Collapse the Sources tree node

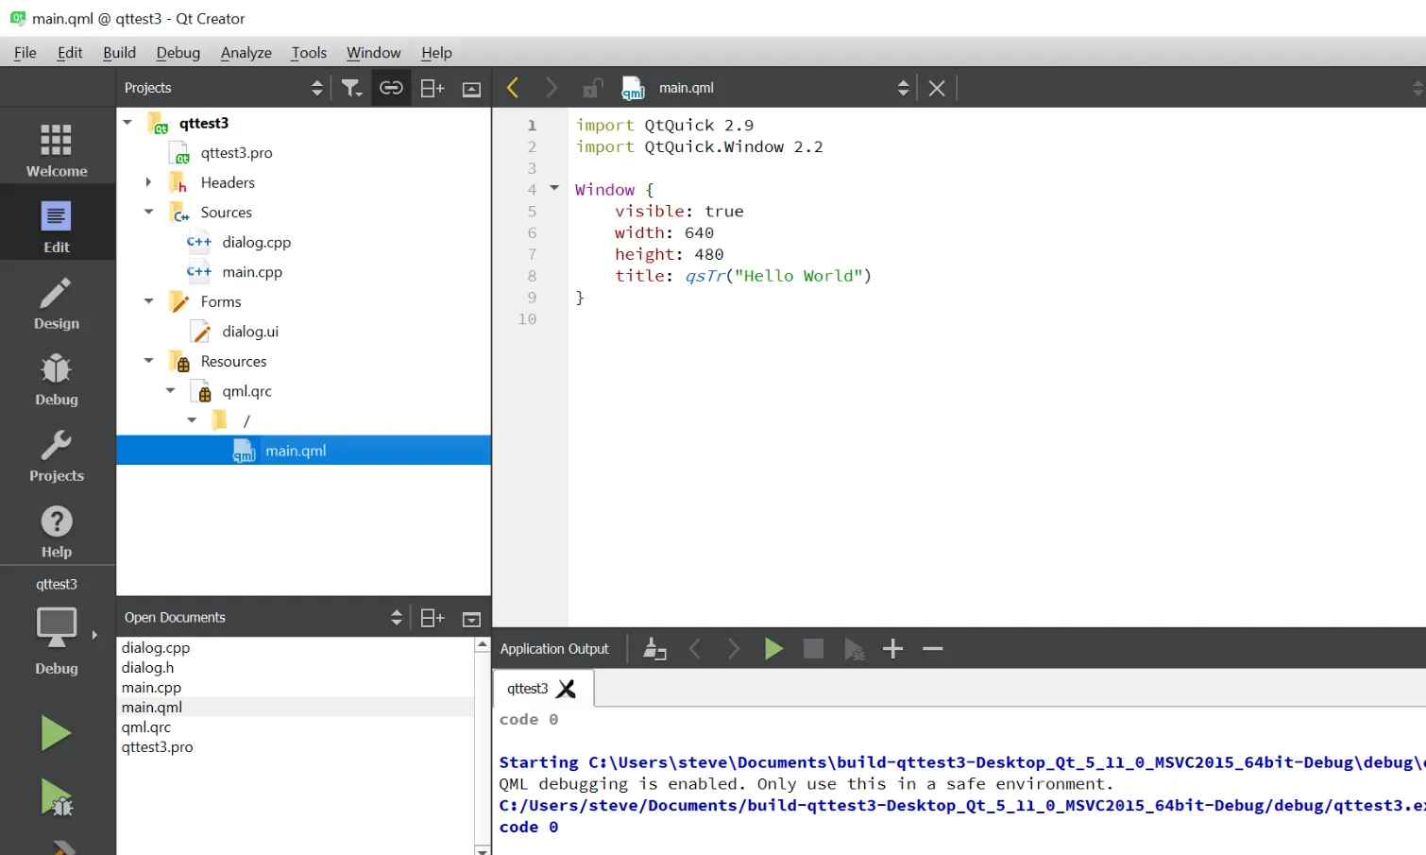(148, 212)
